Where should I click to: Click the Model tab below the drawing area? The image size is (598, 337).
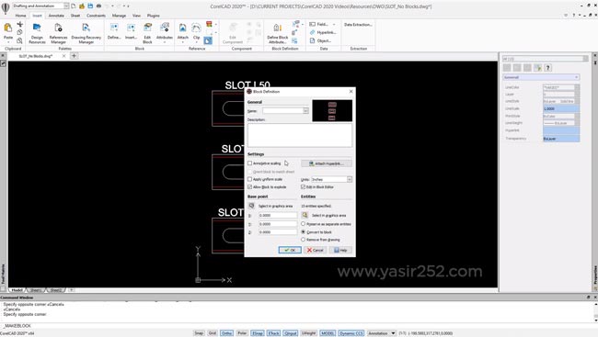point(17,290)
